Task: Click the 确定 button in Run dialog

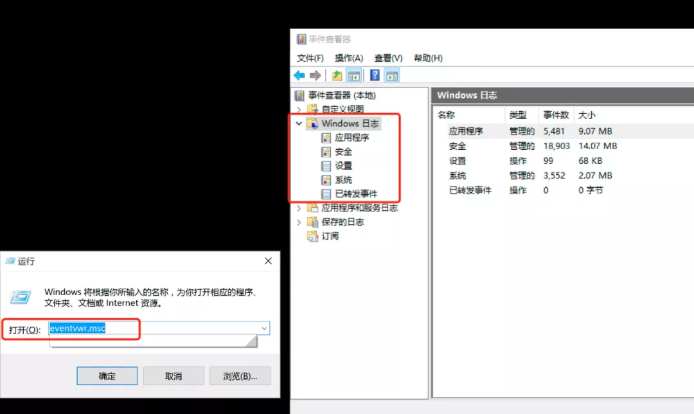Action: coord(107,376)
